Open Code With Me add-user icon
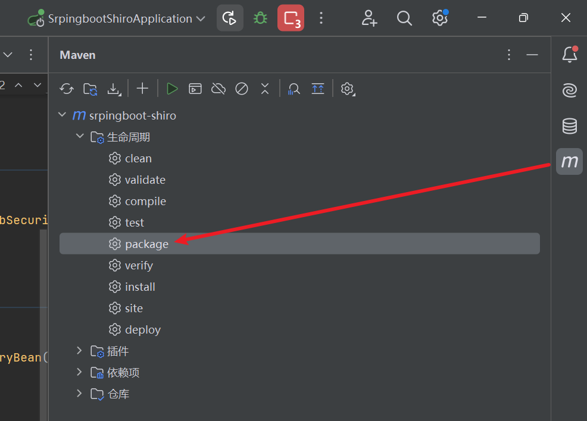 (x=369, y=18)
